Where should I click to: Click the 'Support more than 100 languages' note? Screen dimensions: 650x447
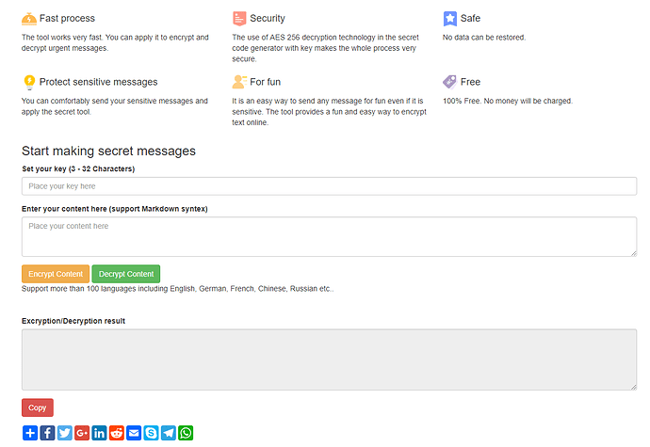[x=177, y=289]
